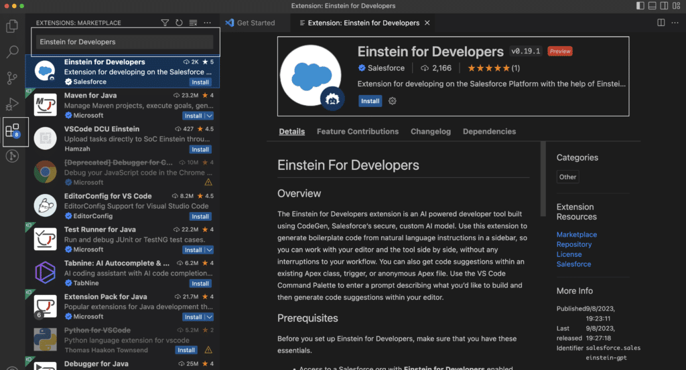
Task: Split the editor to the right
Action: [661, 23]
